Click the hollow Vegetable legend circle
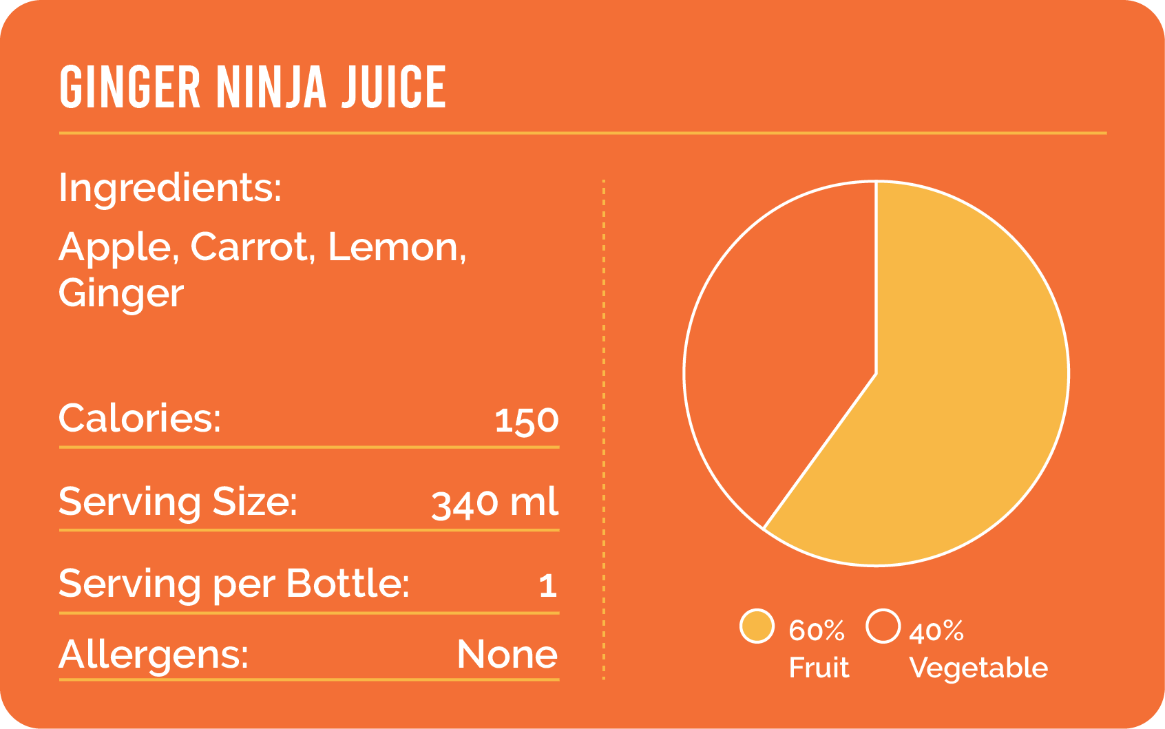The width and height of the screenshot is (1165, 729). pyautogui.click(x=883, y=626)
